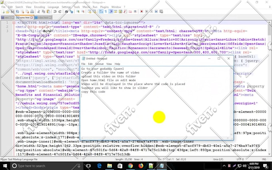Click 'Go to your godaddy Cpaenl' text line

click(102, 69)
